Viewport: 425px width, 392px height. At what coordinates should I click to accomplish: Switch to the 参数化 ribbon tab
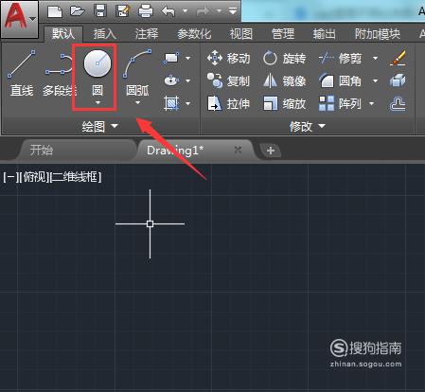click(194, 33)
